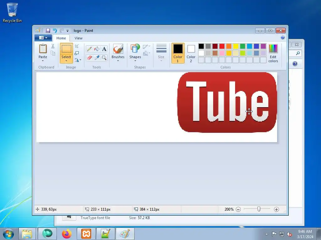Screen dimensions: 321x240
Task: Activate Color 1 selector
Action: point(178,53)
